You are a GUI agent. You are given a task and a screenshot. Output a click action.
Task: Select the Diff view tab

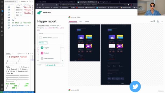tap(80, 21)
